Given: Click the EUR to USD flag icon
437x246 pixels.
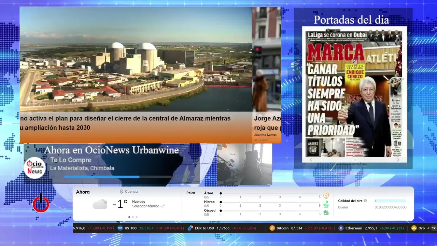Looking at the screenshot, I should (x=190, y=228).
